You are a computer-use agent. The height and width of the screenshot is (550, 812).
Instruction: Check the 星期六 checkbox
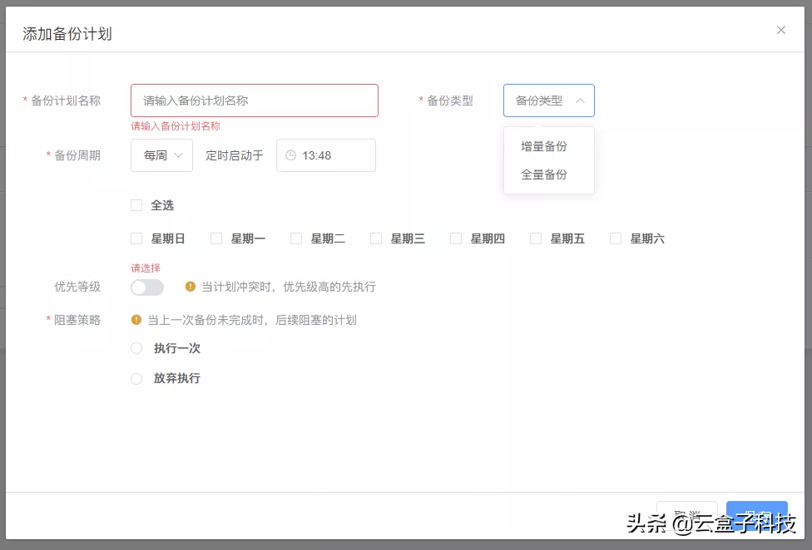click(x=615, y=238)
